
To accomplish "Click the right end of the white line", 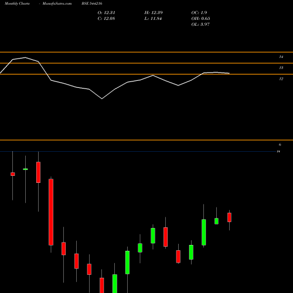I will (229, 73).
